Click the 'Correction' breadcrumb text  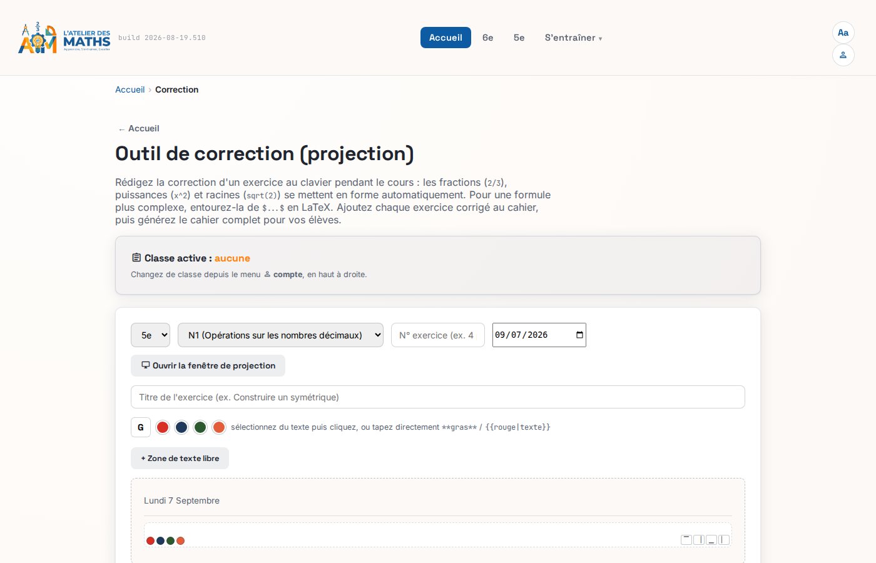176,89
